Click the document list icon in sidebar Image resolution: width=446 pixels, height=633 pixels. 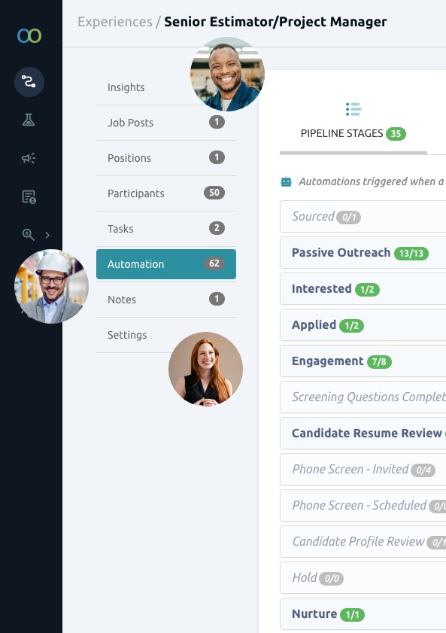(x=29, y=196)
